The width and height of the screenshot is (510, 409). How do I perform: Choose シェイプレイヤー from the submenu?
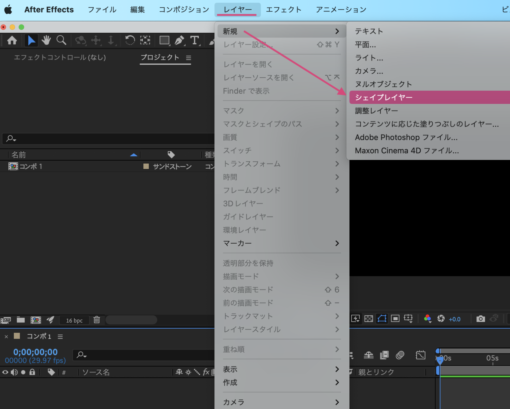383,97
